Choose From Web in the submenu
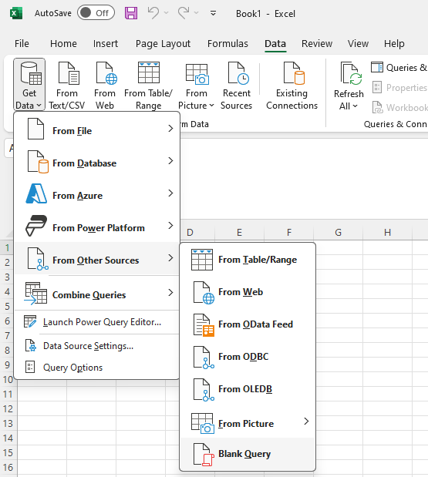The width and height of the screenshot is (428, 477). (248, 292)
